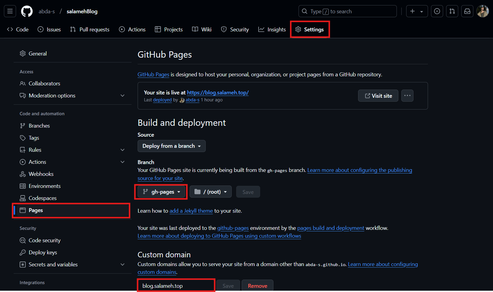The image size is (493, 292).
Task: Click the user profile avatar
Action: pos(482,11)
